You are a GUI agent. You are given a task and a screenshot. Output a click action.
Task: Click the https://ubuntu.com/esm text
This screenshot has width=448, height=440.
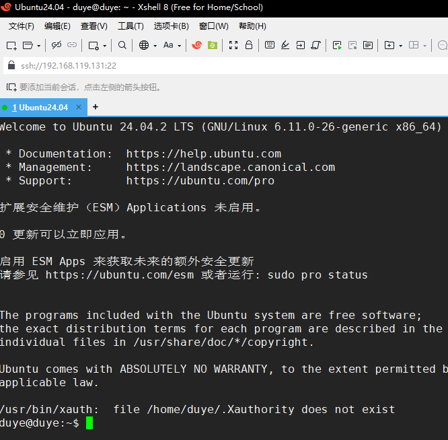pyautogui.click(x=120, y=275)
